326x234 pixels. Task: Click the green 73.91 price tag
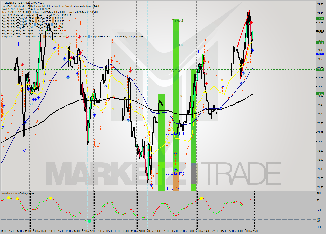320,43
